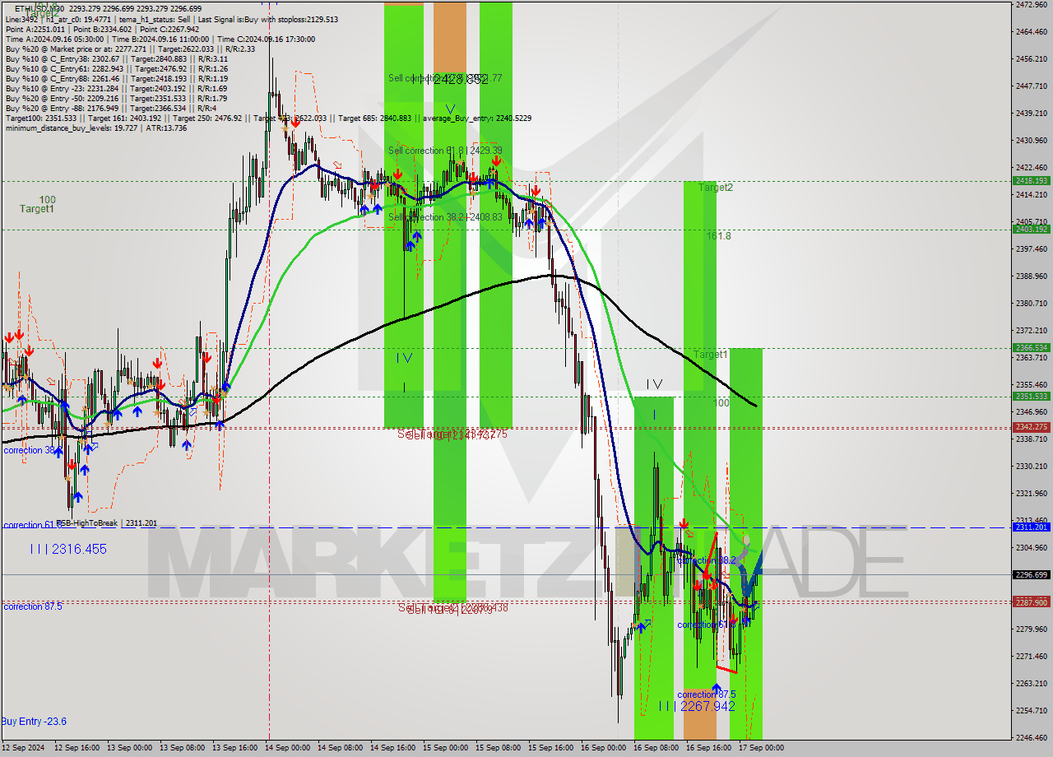The height and width of the screenshot is (757, 1053).
Task: Click the 2351.533 green price tag
Action: [1031, 396]
